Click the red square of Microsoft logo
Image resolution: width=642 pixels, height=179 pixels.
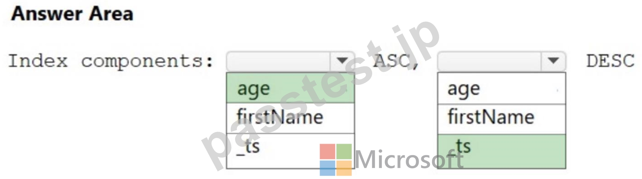pyautogui.click(x=327, y=151)
